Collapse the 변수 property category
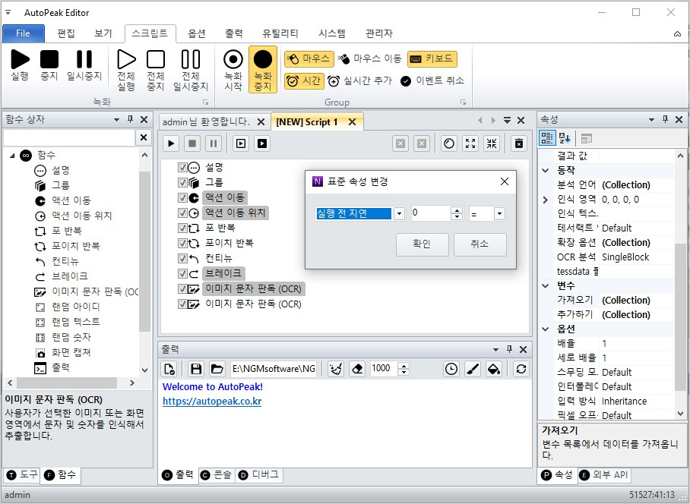The height and width of the screenshot is (504, 690). (546, 286)
